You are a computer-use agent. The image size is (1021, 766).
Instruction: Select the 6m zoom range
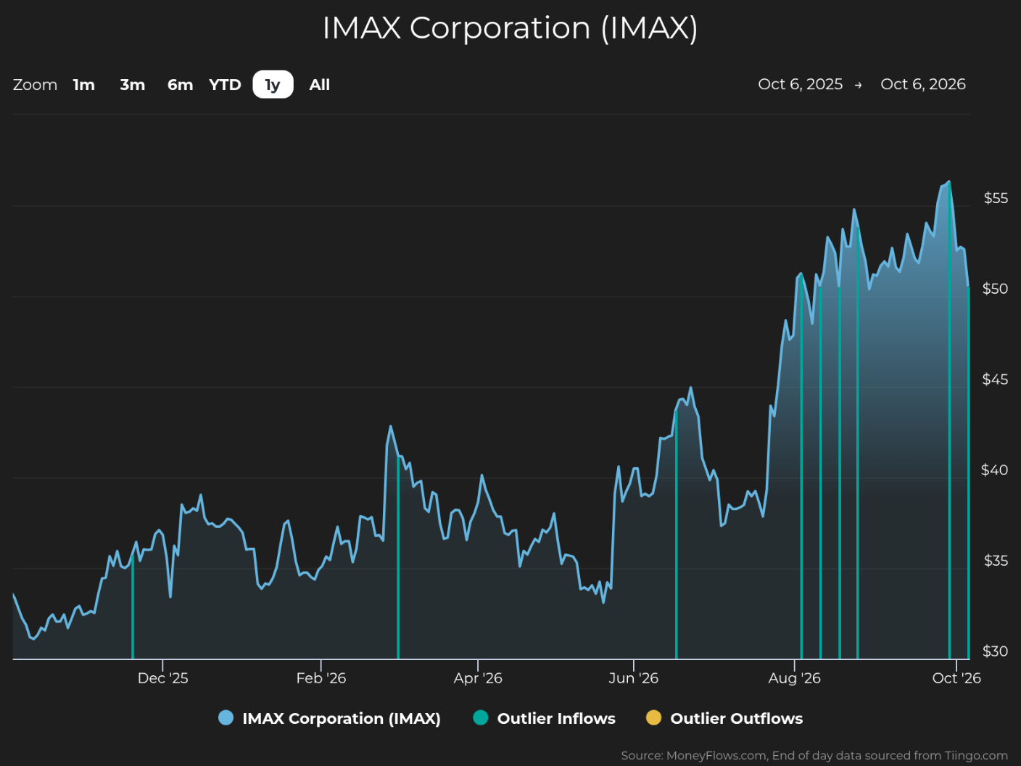pos(180,85)
